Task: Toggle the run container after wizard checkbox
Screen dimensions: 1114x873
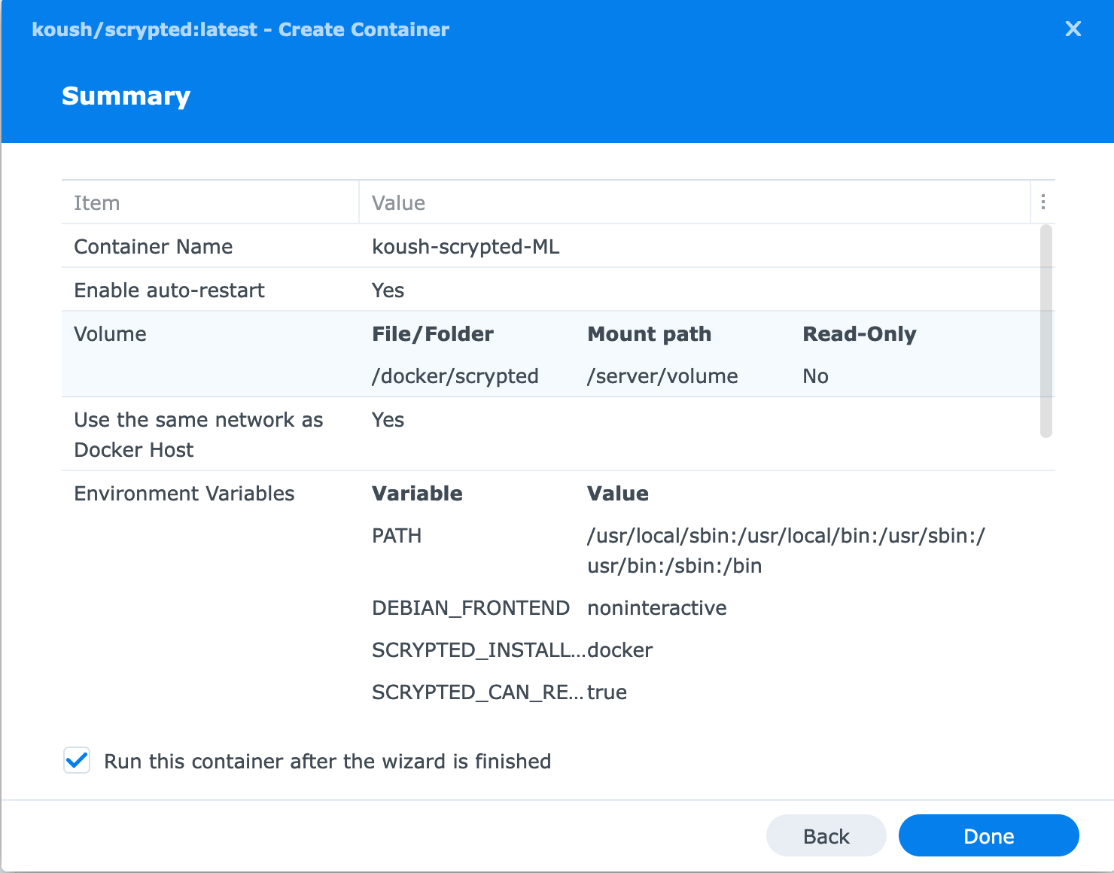Action: pos(77,761)
